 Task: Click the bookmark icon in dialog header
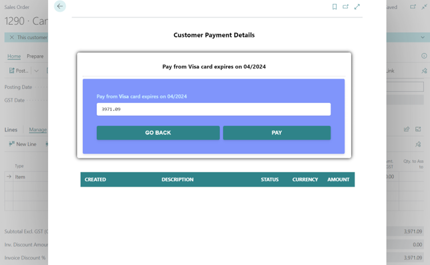pos(335,7)
